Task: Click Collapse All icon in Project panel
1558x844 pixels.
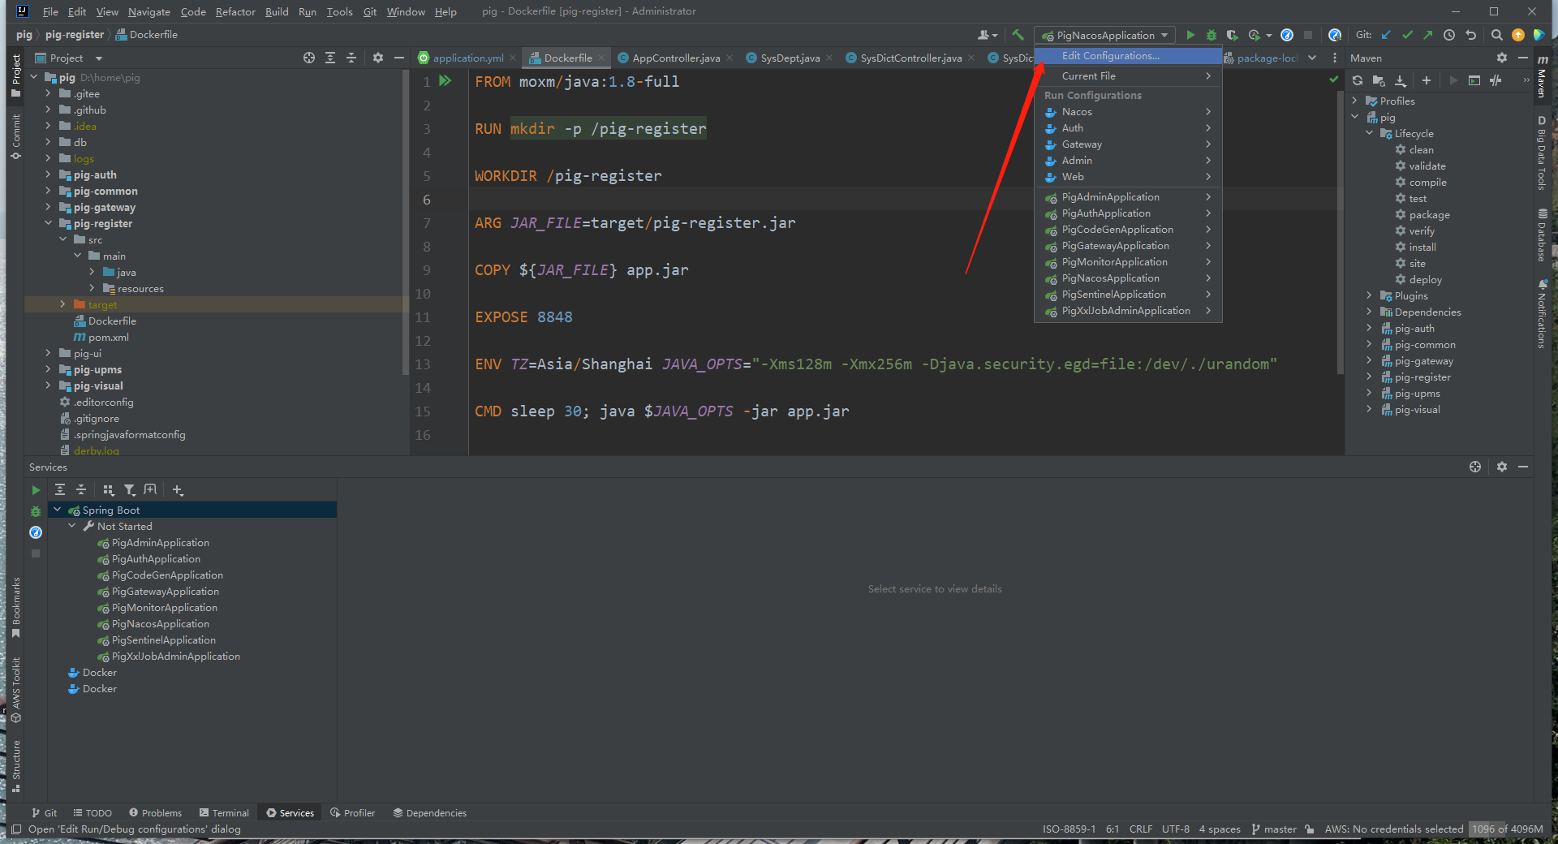Action: pos(351,58)
